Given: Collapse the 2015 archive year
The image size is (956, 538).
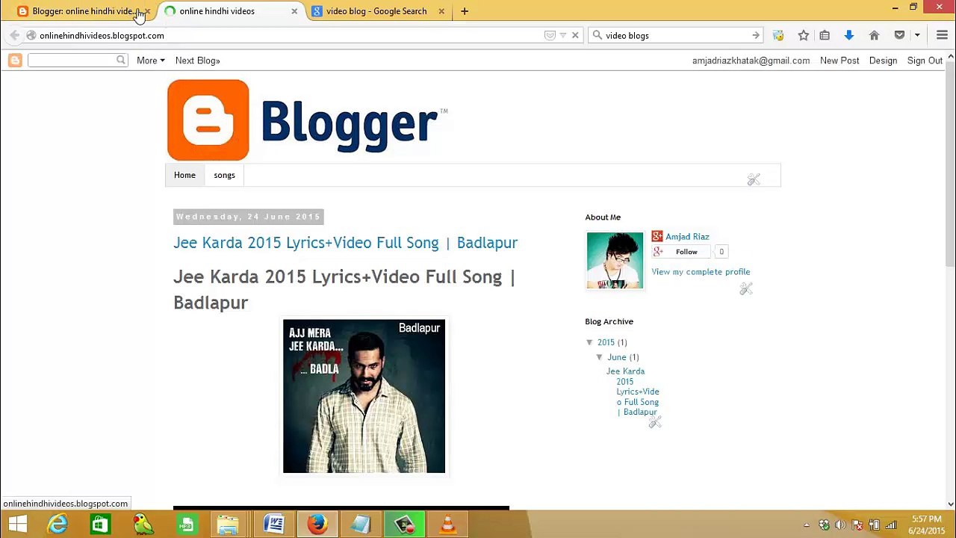Looking at the screenshot, I should point(590,342).
